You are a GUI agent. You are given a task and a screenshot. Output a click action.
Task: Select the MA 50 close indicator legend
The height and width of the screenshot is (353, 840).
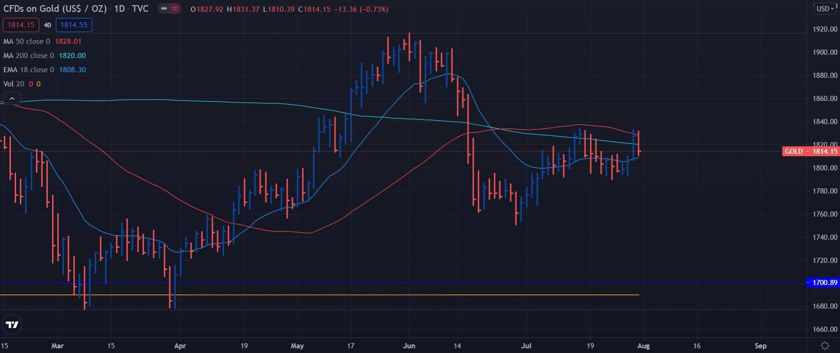27,42
